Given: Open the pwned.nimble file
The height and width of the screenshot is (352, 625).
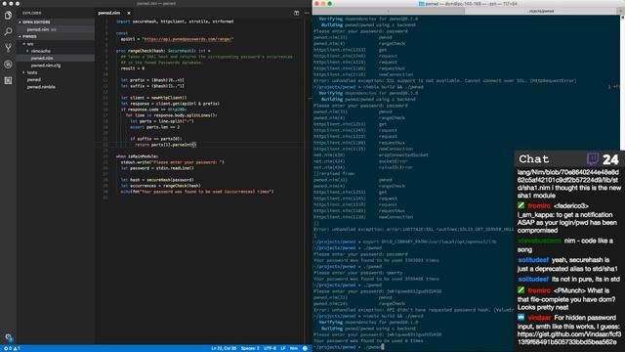Looking at the screenshot, I should (x=41, y=87).
